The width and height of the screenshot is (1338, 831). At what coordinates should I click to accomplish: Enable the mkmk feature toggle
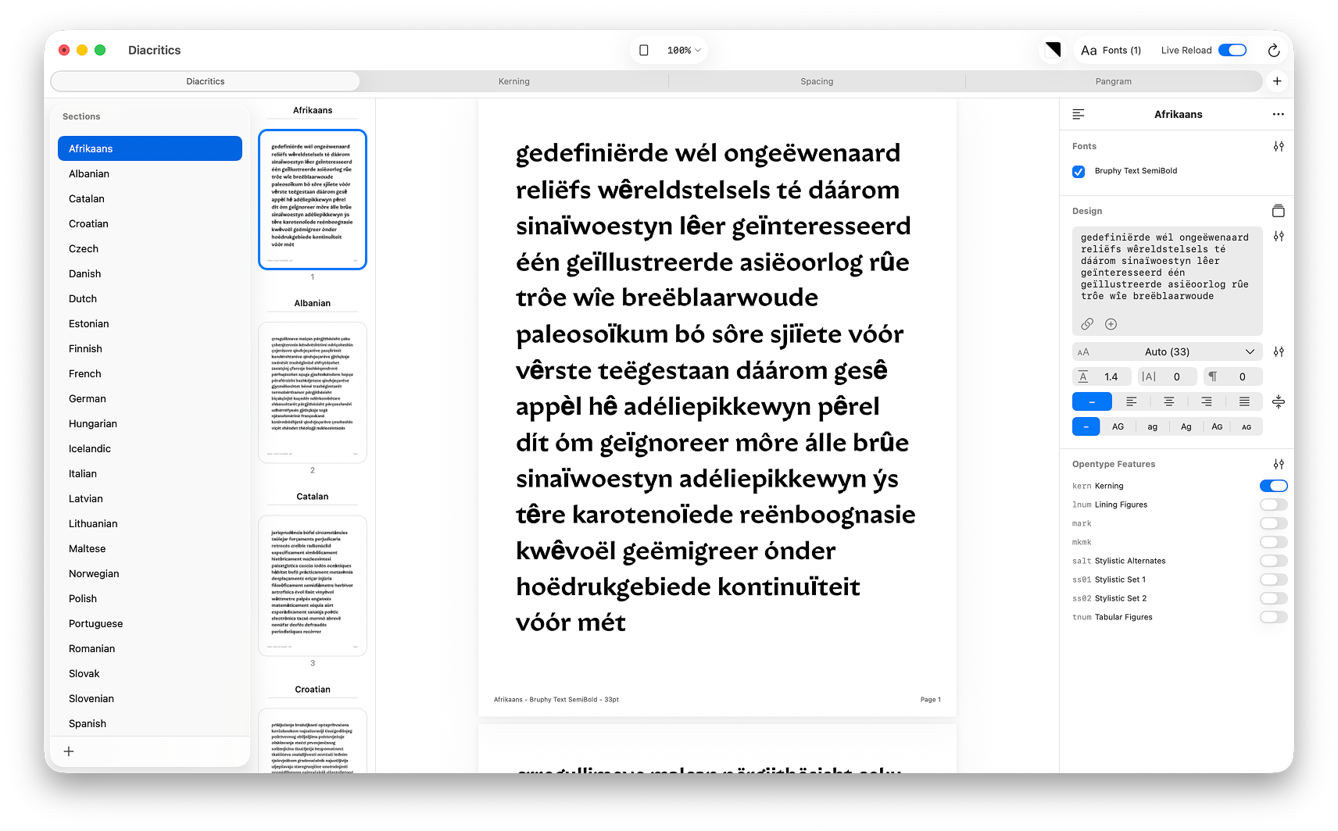pos(1274,542)
